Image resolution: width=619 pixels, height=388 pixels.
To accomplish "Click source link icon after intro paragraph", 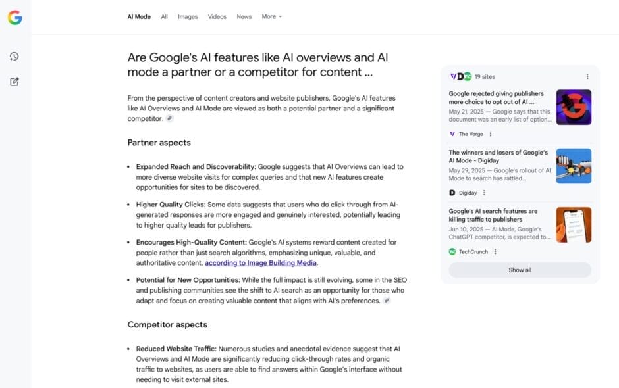I will point(169,119).
